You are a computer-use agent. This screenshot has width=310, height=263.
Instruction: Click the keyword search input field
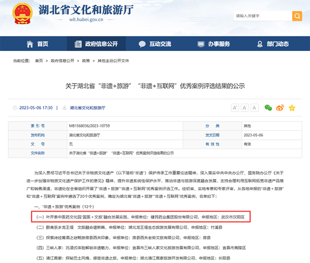(262, 16)
